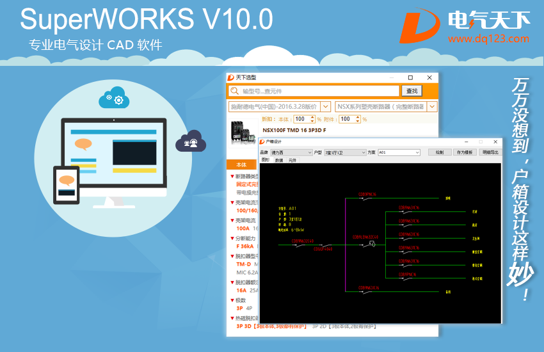This screenshot has height=352, width=544.
Task: Collapse the 脱扣器型号 section triangle
Action: pyautogui.click(x=232, y=256)
